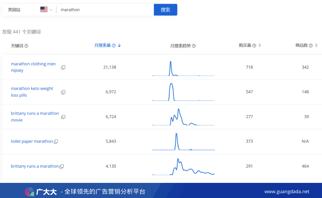The height and width of the screenshot is (198, 322).
Task: Click the 搜索 search button
Action: point(165,10)
